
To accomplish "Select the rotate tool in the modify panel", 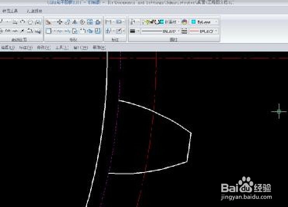I will pos(67,22).
